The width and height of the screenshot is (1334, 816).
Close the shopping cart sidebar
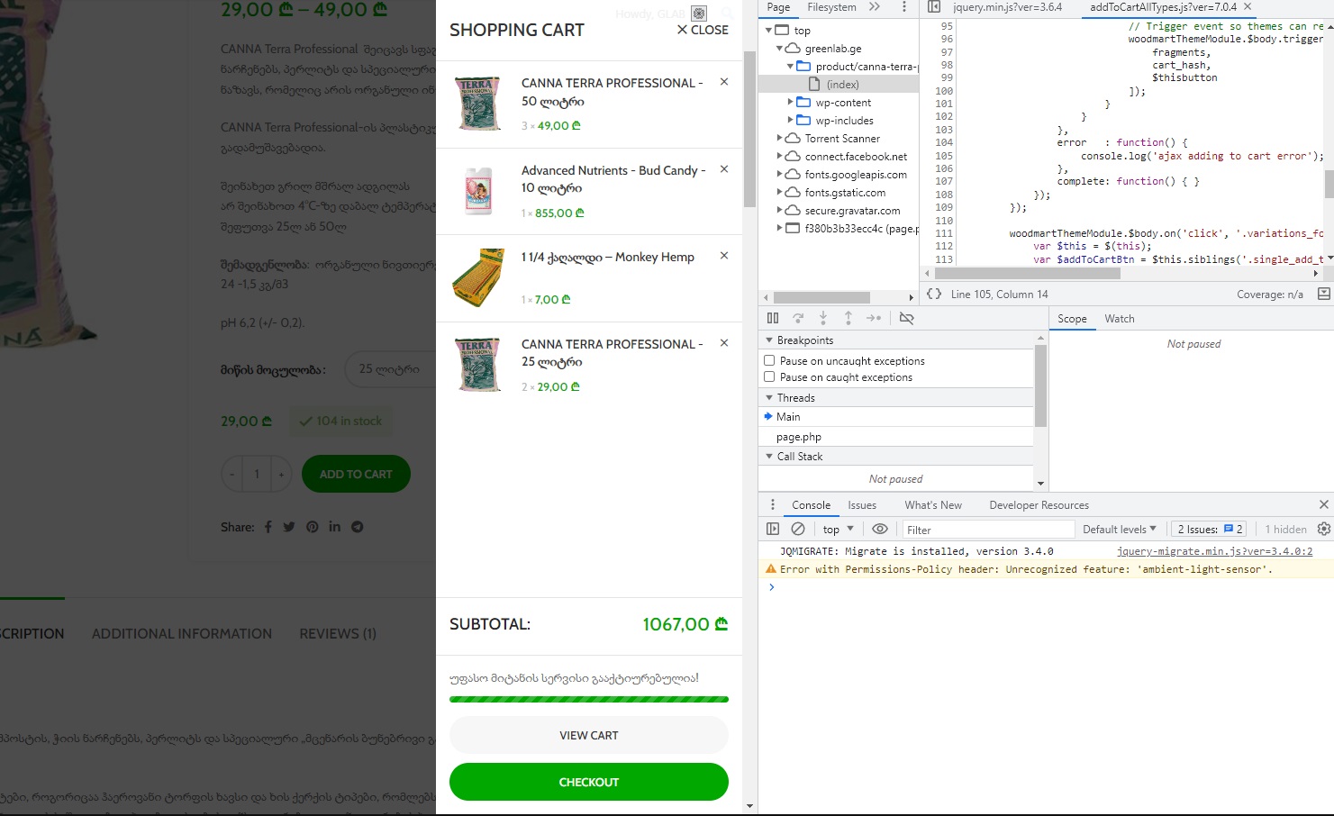[x=703, y=30]
